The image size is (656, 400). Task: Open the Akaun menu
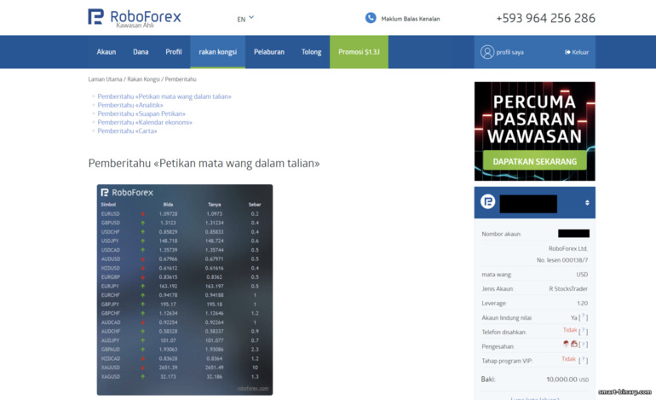pyautogui.click(x=106, y=52)
